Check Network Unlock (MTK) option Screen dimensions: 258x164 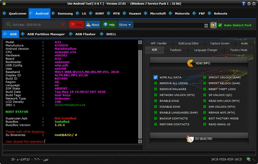[x=156, y=95]
